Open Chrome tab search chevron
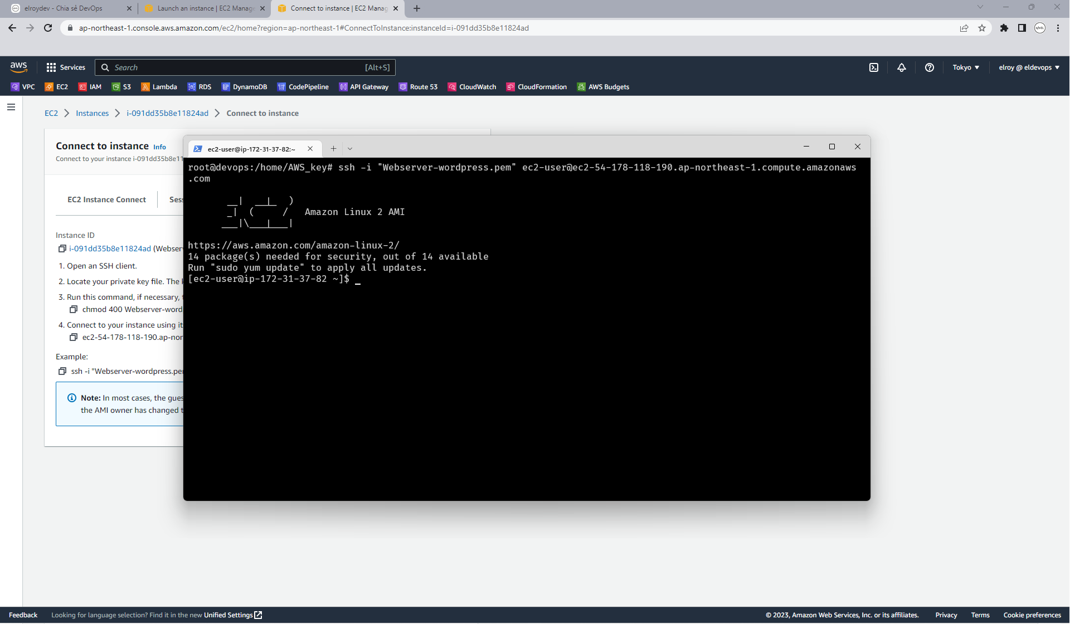The image size is (1070, 624). tap(980, 7)
